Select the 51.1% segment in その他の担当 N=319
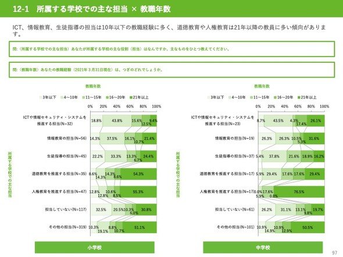 [140, 227]
